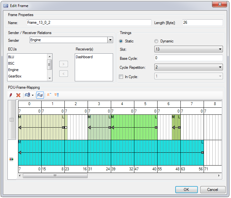Click the mapping scroll left arrow
This screenshot has width=231, height=198.
click(20, 175)
